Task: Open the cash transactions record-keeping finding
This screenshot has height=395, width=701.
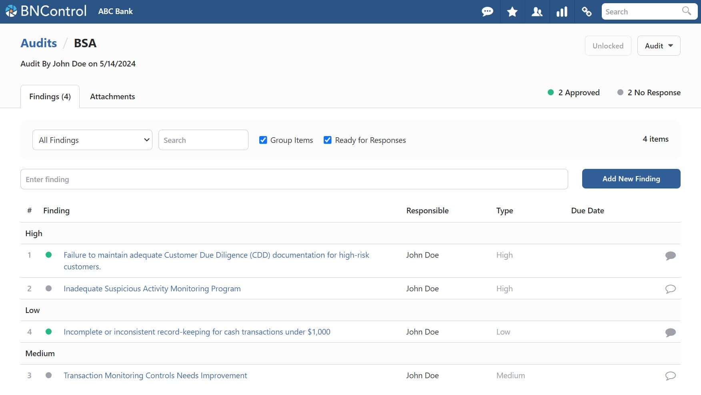Action: tap(196, 332)
